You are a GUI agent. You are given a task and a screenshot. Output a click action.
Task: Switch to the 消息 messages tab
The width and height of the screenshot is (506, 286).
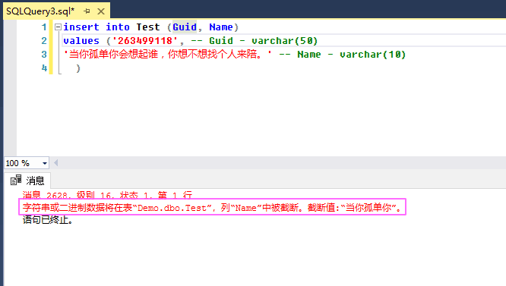pyautogui.click(x=27, y=181)
